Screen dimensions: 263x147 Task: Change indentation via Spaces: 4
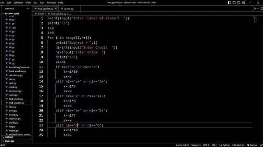(196, 145)
